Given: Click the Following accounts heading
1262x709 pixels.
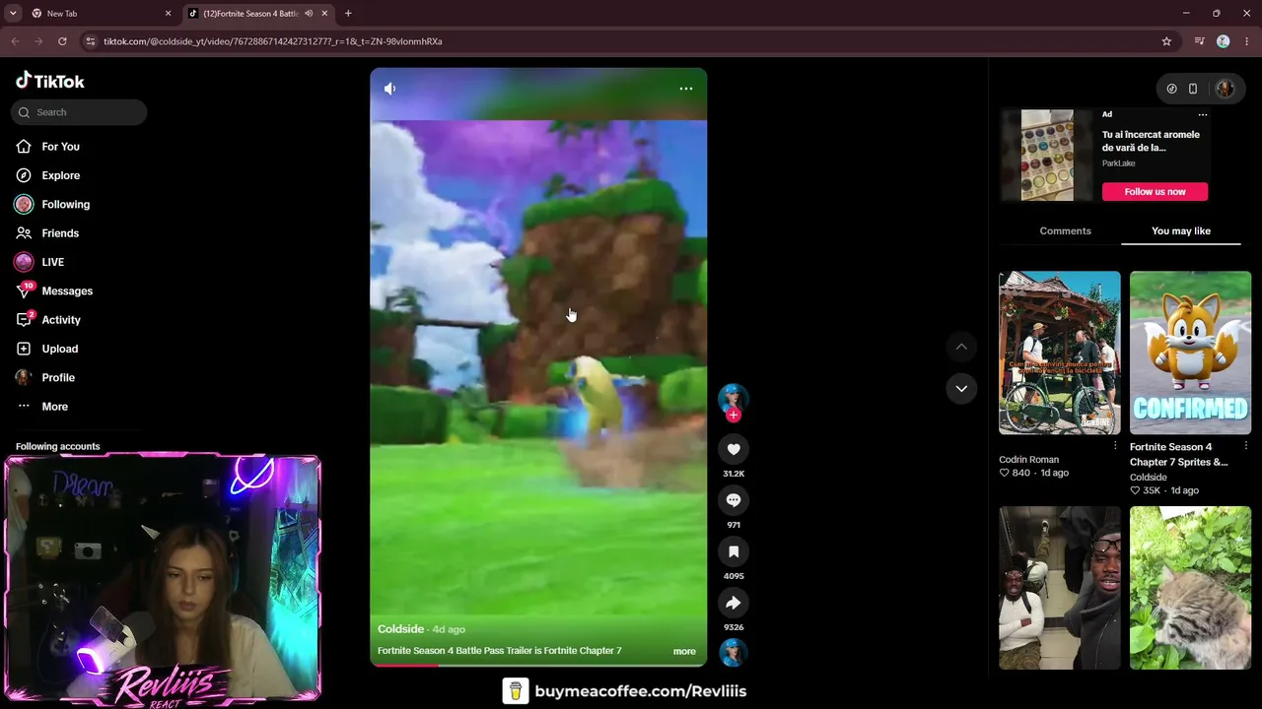Looking at the screenshot, I should [x=57, y=447].
